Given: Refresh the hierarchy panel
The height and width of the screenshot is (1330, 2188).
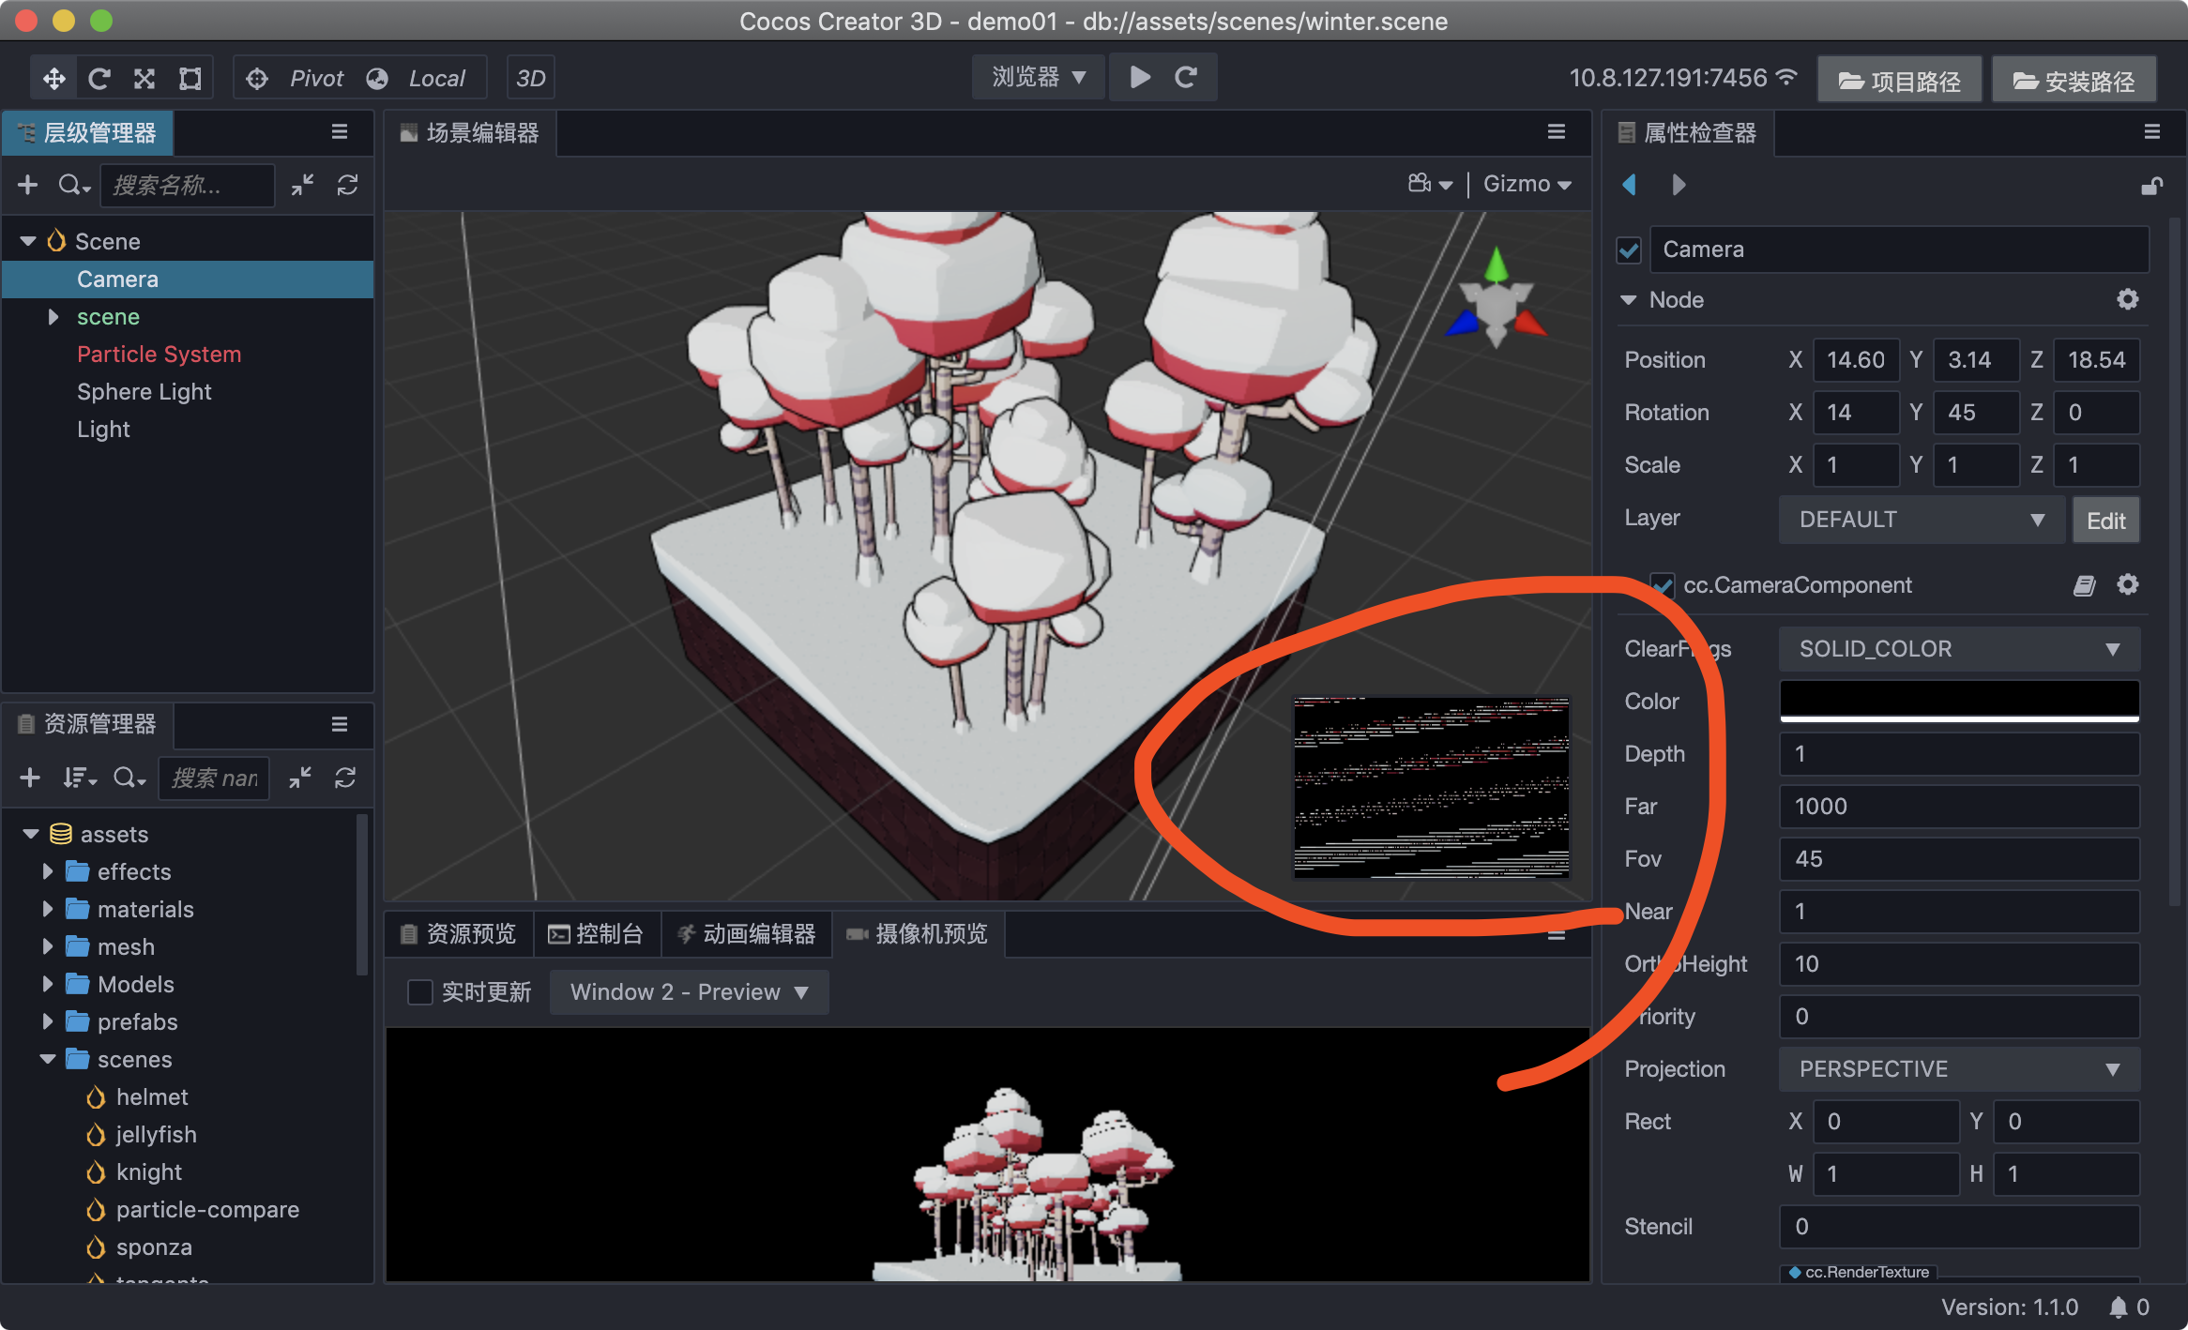Looking at the screenshot, I should [348, 185].
